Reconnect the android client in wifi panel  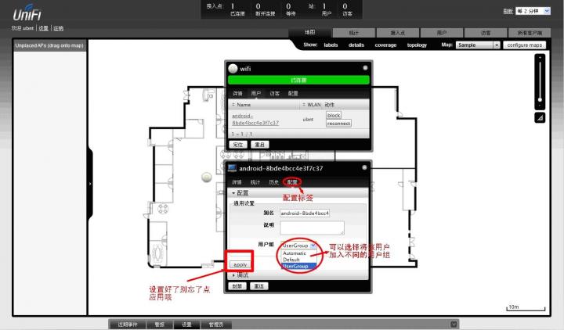(x=338, y=124)
